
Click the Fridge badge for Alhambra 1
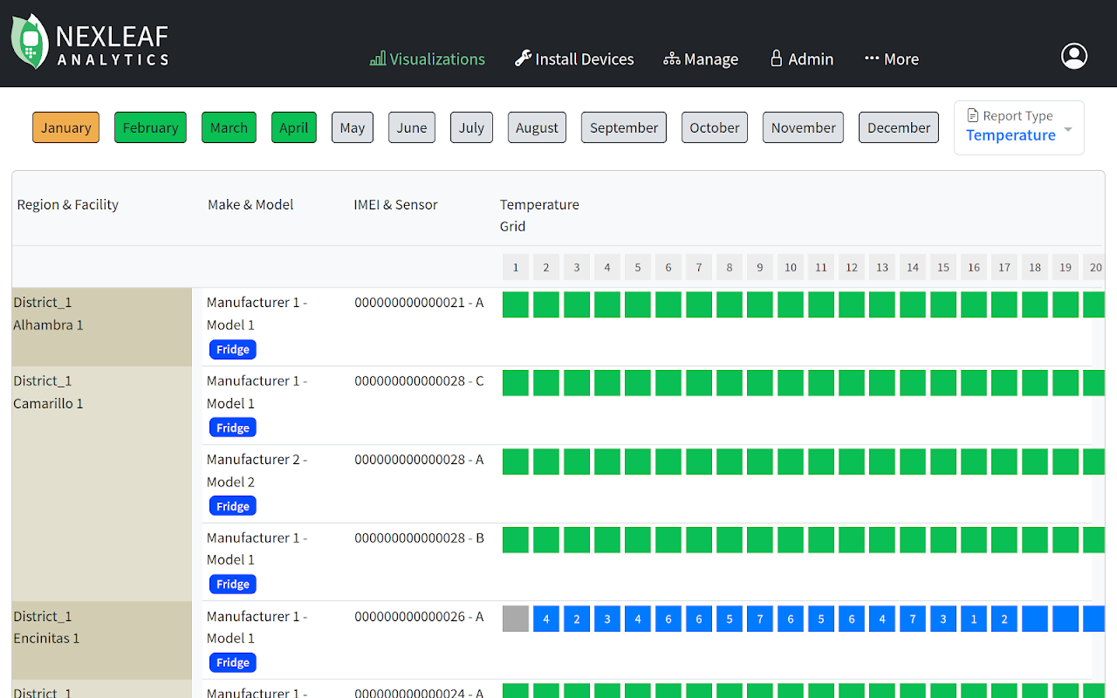point(232,350)
